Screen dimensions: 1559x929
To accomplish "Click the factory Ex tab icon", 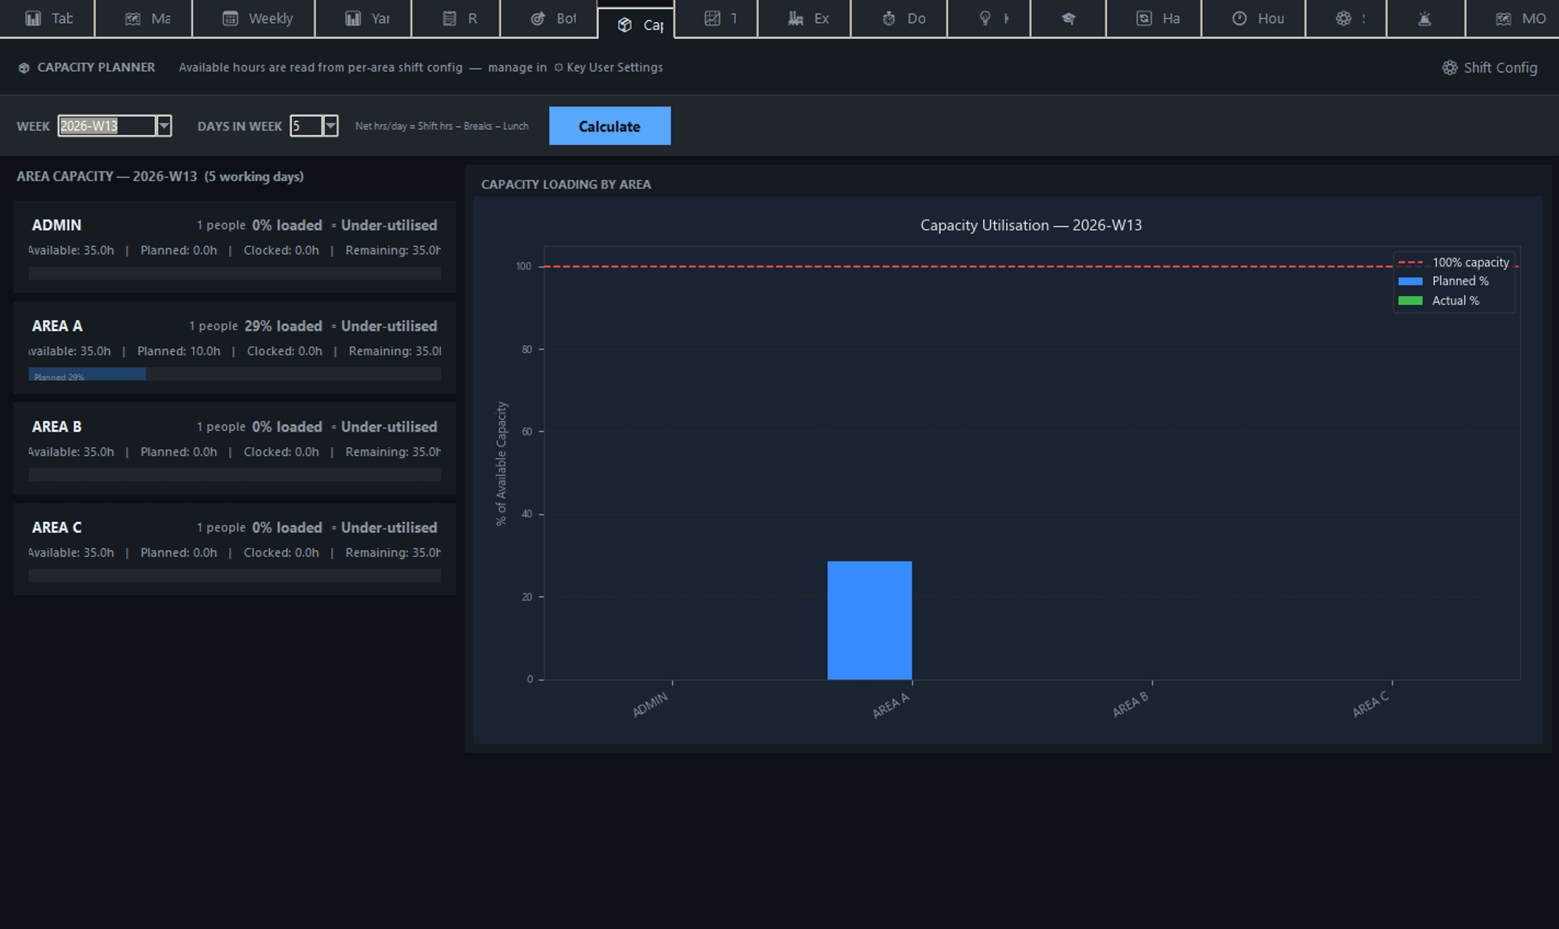I will point(795,19).
